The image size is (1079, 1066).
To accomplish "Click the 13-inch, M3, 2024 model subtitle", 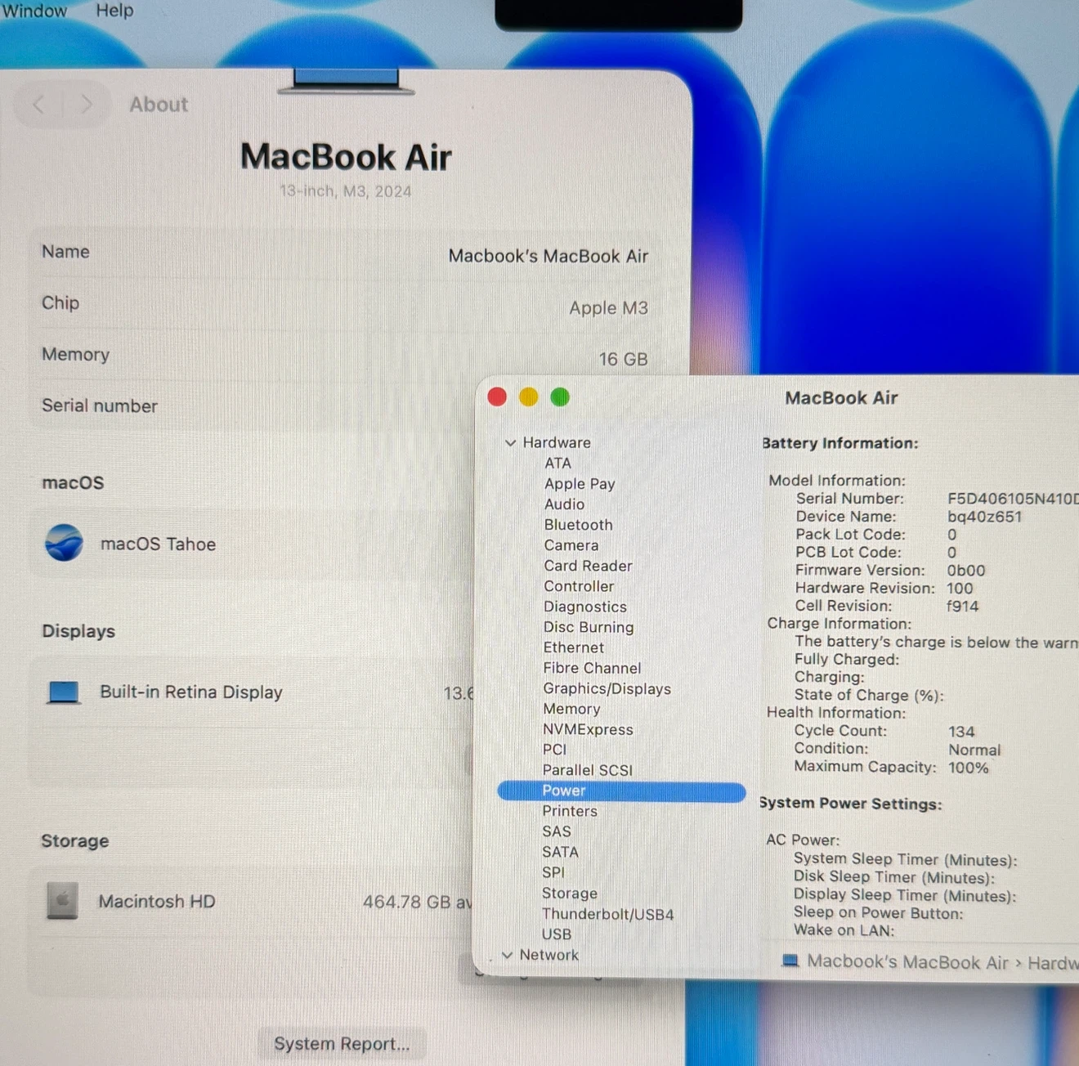I will [x=345, y=191].
